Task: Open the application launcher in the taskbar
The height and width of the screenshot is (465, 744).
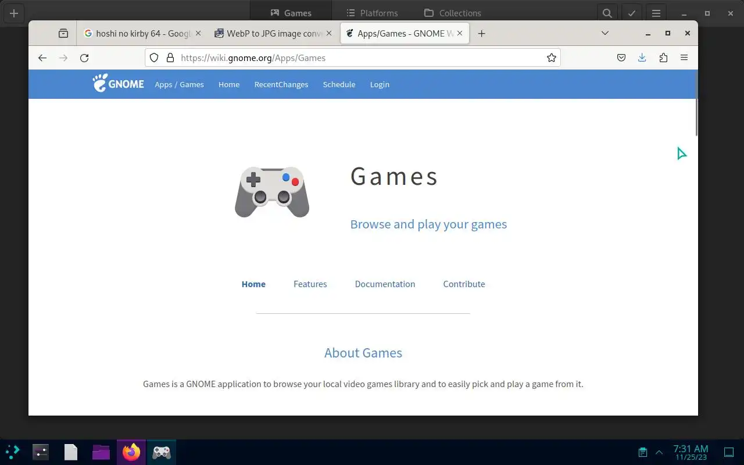Action: pyautogui.click(x=12, y=452)
